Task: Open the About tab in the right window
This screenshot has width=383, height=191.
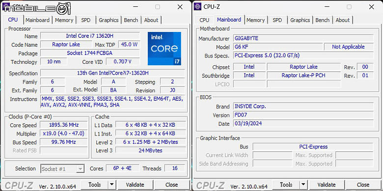Action: [342, 20]
